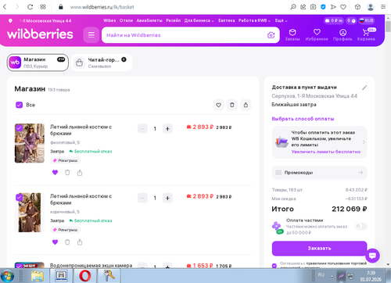This screenshot has width=391, height=283.
Task: Share the purple linen suit
Action: [80, 173]
